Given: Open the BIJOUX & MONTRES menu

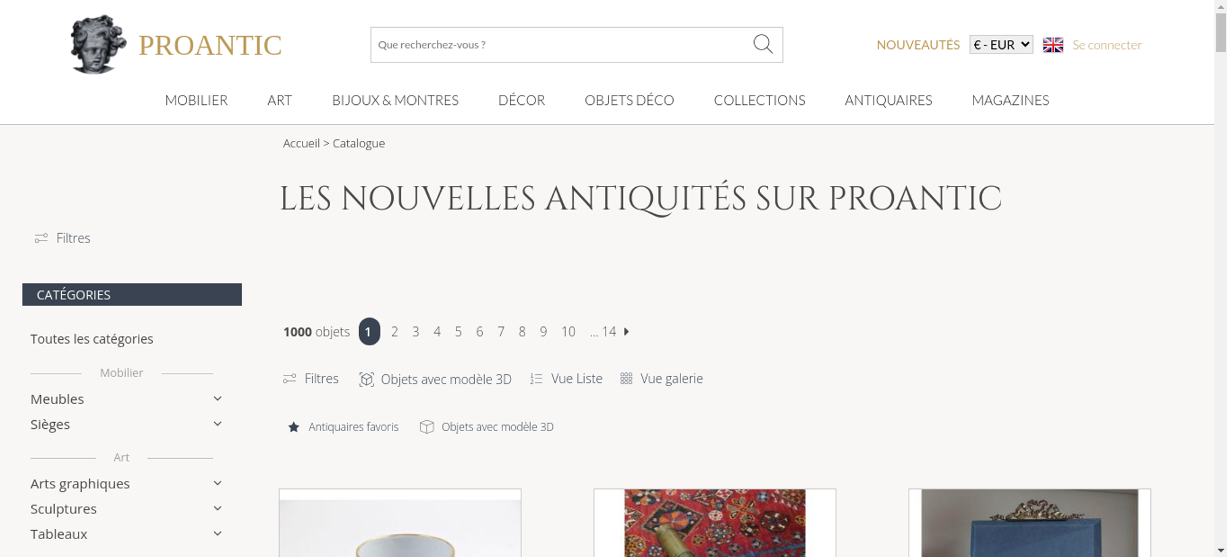Looking at the screenshot, I should pos(395,100).
